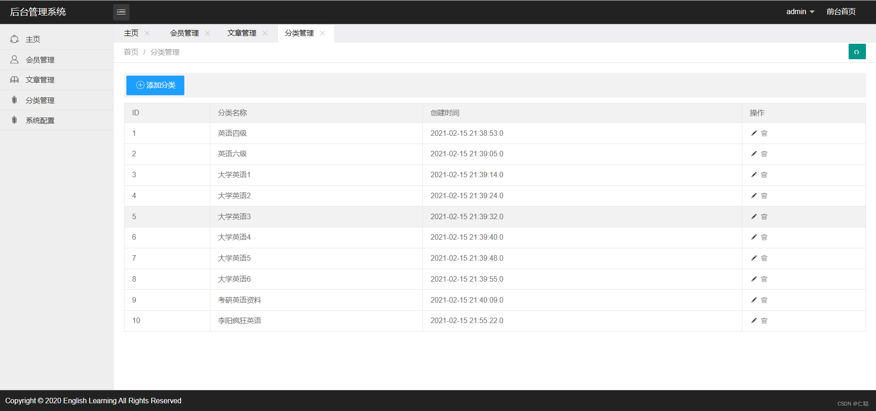Click the book icon next to 文章管理
The width and height of the screenshot is (876, 411).
pyautogui.click(x=14, y=80)
